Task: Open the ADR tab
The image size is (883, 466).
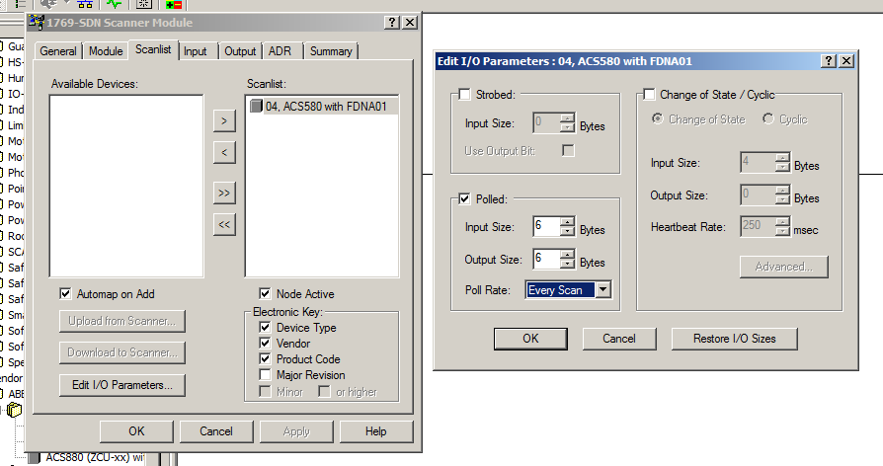Action: 279,51
